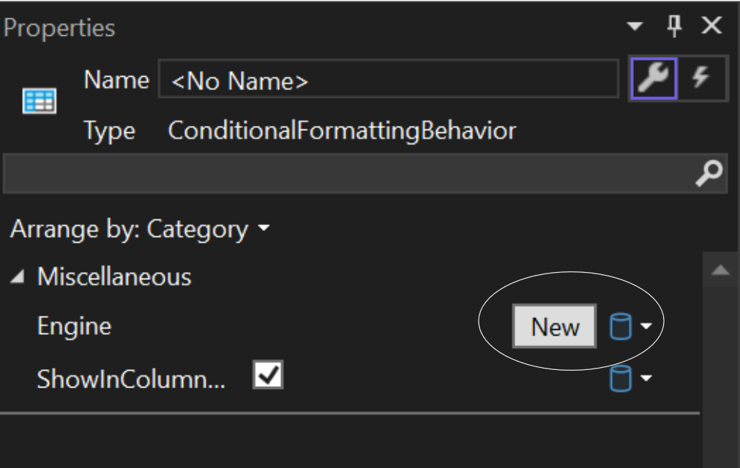Select the ShowInColumn property label
This screenshot has height=468, width=740.
tap(131, 380)
